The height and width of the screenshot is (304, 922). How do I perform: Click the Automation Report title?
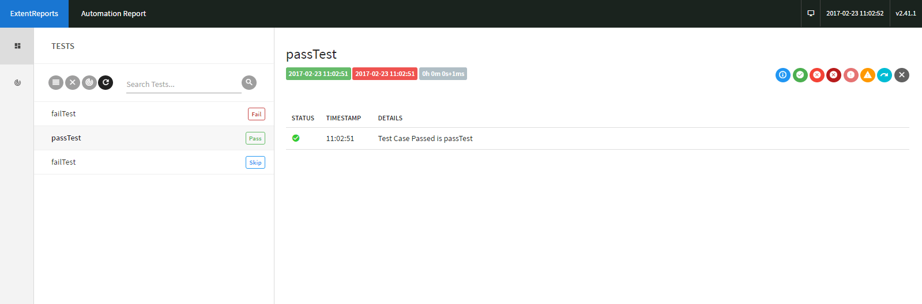coord(114,14)
